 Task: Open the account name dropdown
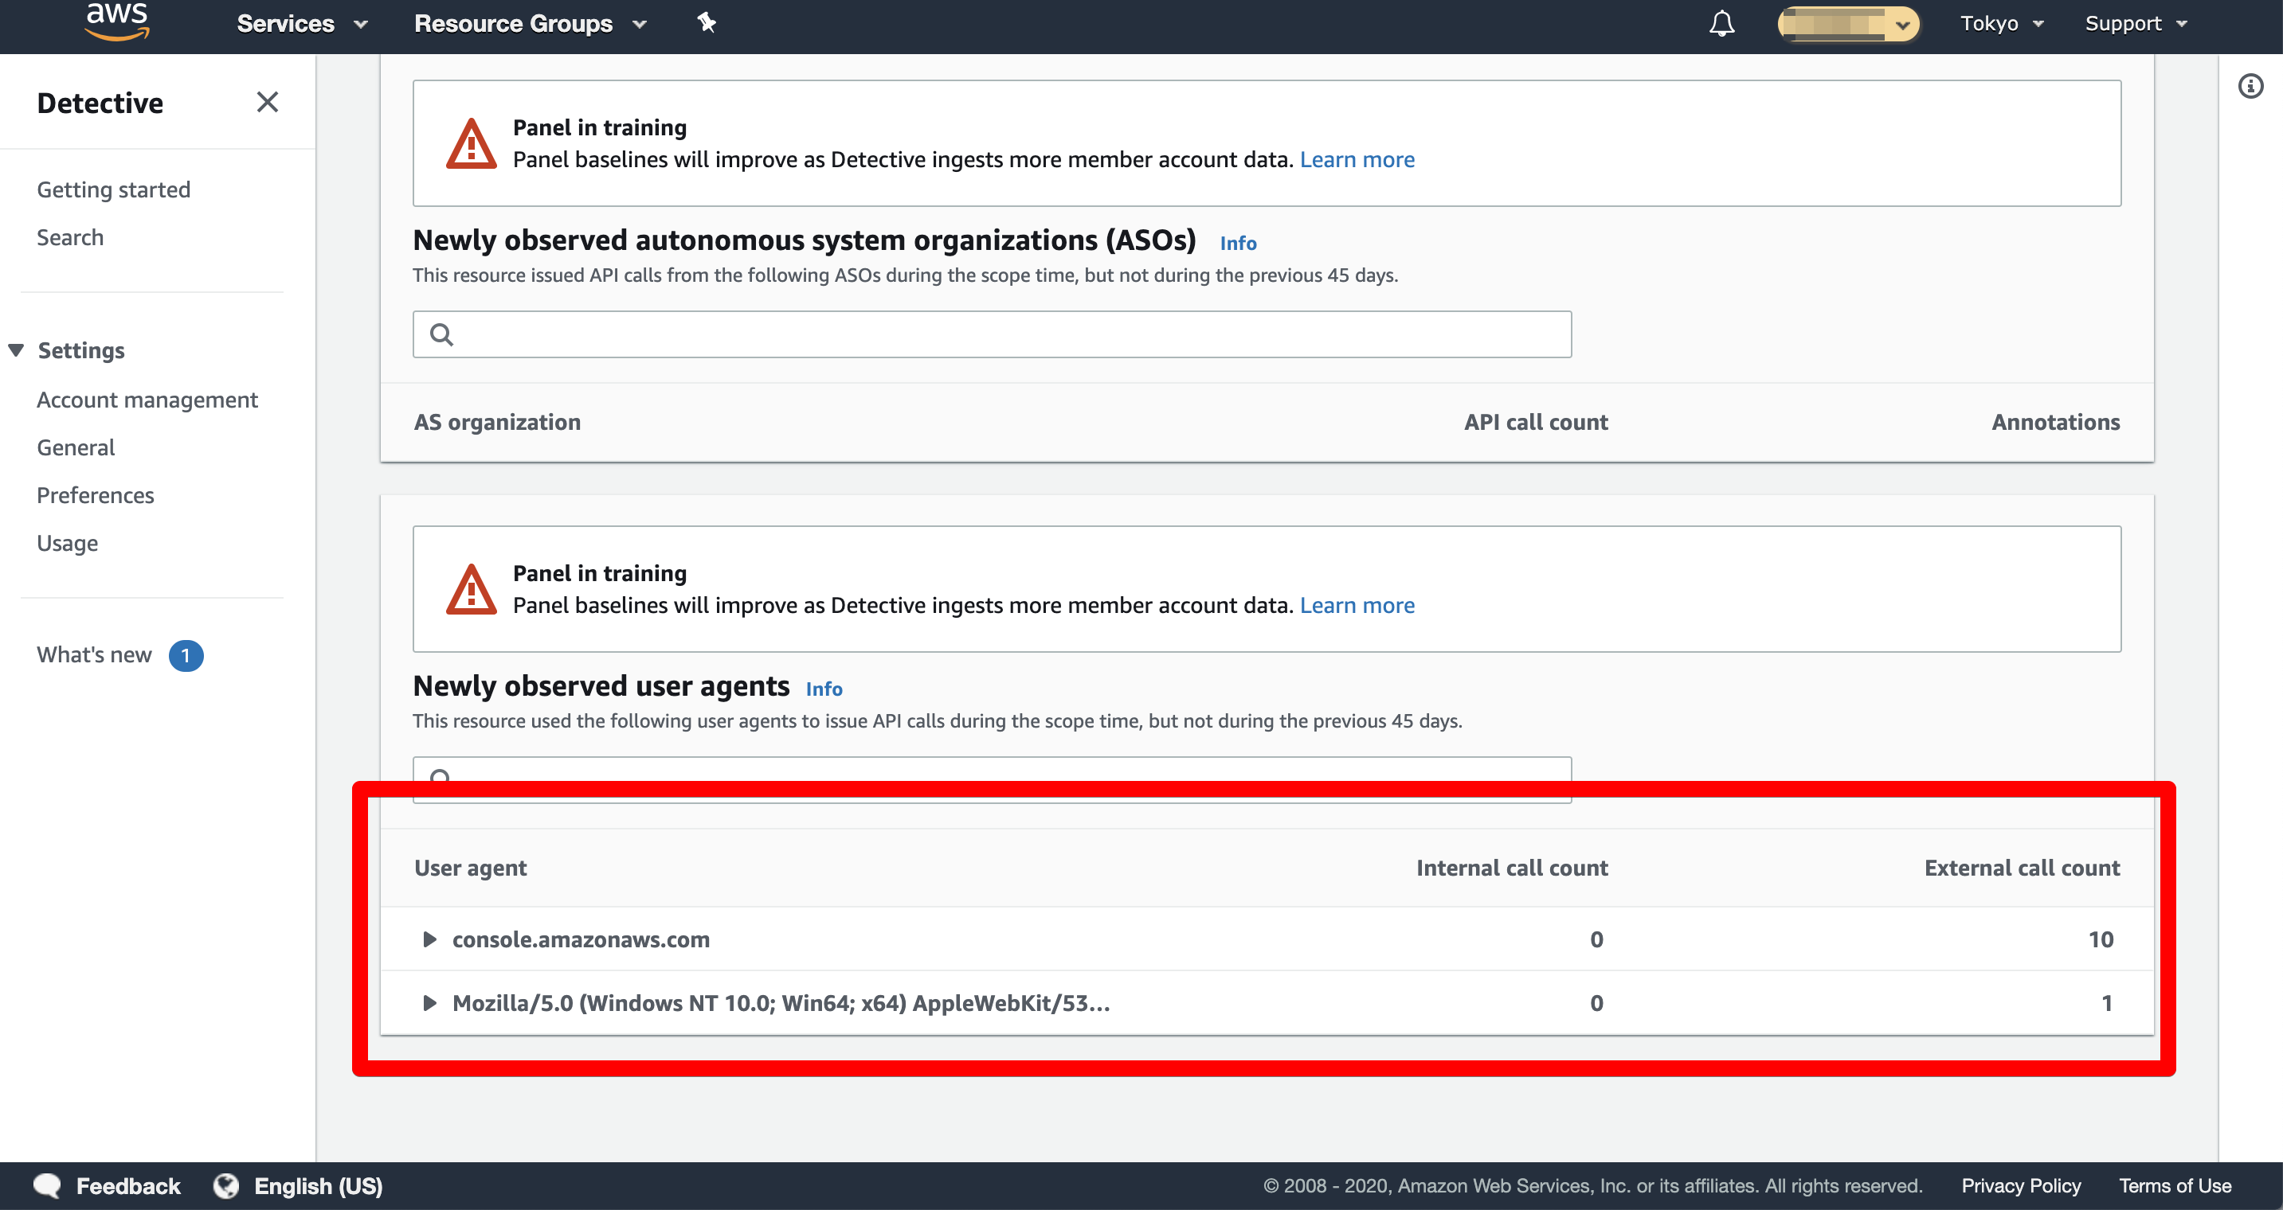tap(1848, 24)
